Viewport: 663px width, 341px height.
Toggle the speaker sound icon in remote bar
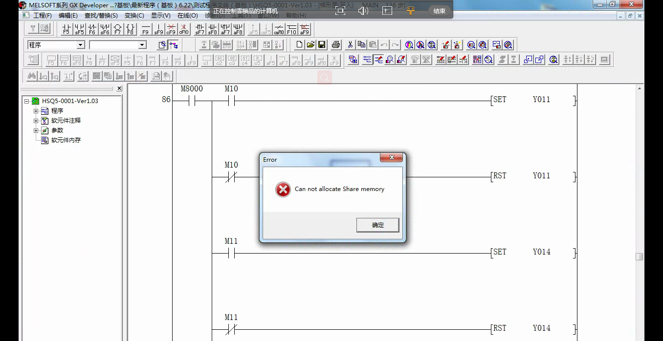coord(363,11)
